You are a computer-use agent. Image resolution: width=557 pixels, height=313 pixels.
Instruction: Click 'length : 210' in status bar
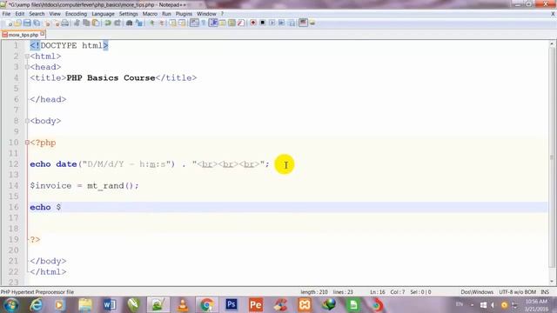314,292
